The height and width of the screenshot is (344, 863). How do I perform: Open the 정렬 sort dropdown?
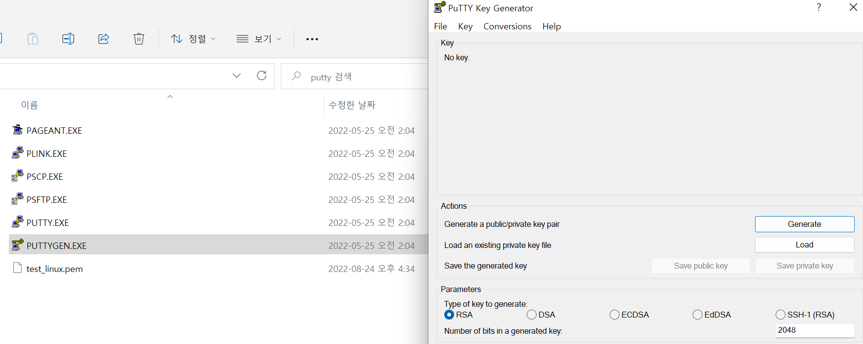(x=193, y=39)
